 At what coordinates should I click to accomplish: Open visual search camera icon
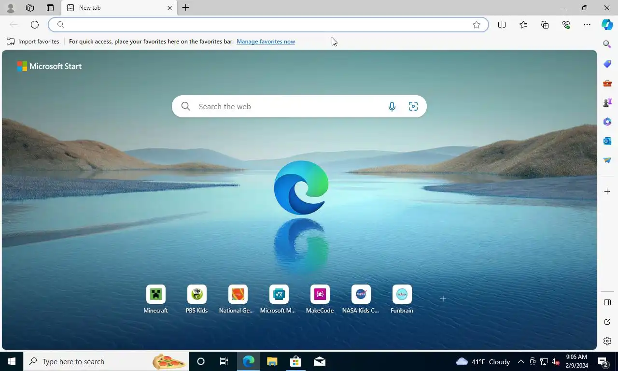[x=413, y=106]
